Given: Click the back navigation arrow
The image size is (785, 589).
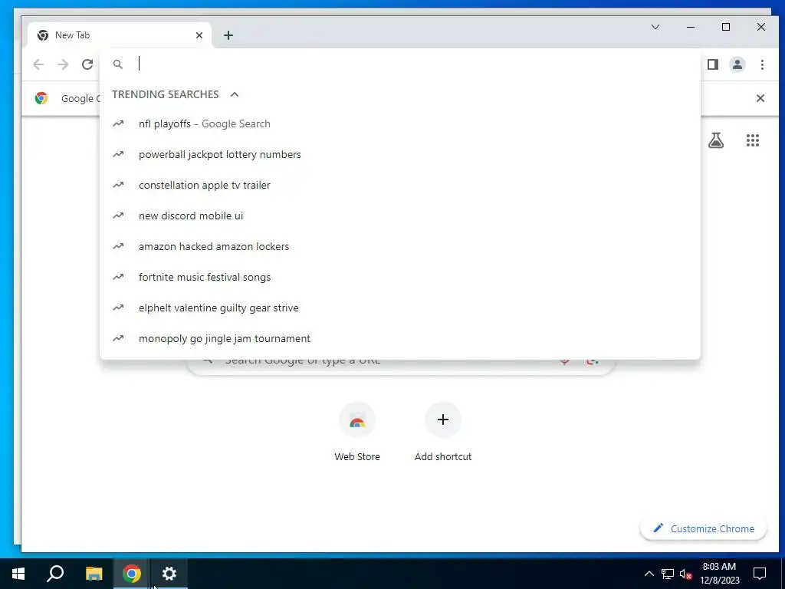Looking at the screenshot, I should coord(38,64).
